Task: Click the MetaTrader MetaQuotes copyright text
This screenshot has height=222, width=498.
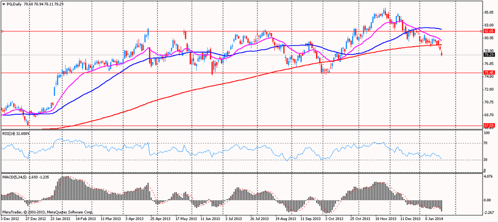Action: point(48,212)
